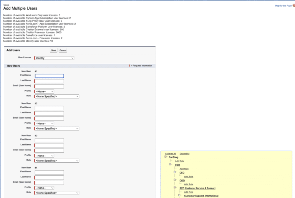Click the Users breadcrumb above the heading
The image size is (295, 198).
coord(6,5)
